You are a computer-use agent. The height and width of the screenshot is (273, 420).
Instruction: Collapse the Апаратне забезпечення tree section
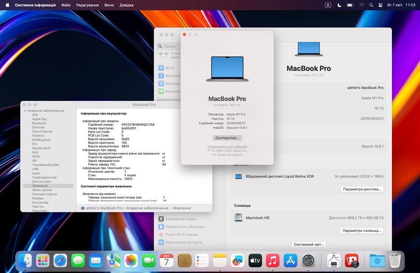pos(25,111)
